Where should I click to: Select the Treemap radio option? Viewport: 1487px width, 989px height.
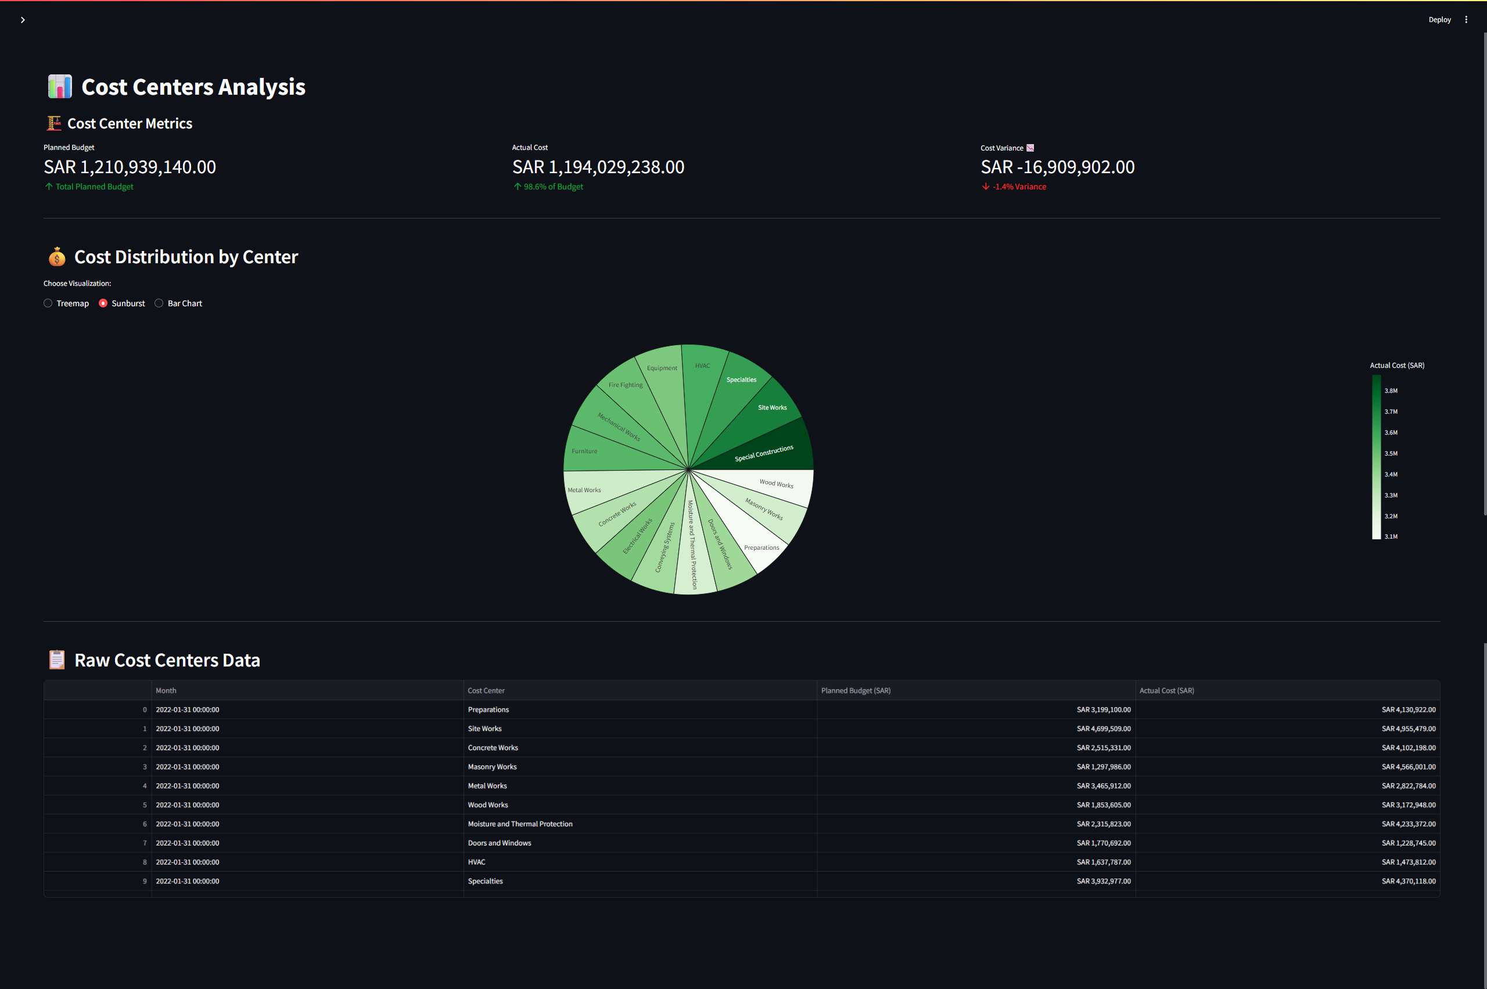pos(66,303)
